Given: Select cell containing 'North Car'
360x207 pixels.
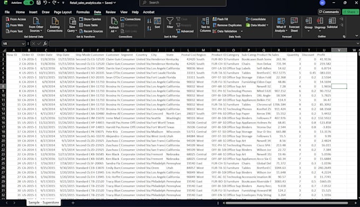Looking at the screenshot, I should pos(173,113).
